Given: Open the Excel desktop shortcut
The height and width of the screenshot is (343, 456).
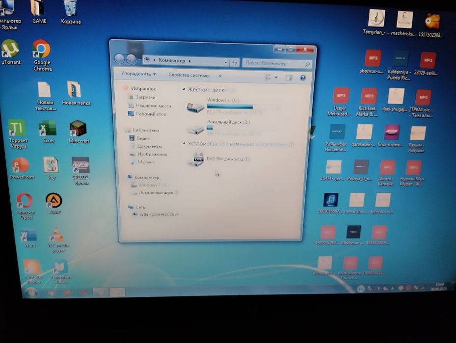Looking at the screenshot, I should (x=48, y=132).
